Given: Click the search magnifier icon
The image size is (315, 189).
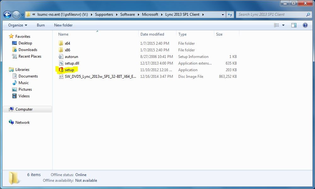Looking at the screenshot, I should (308, 14).
